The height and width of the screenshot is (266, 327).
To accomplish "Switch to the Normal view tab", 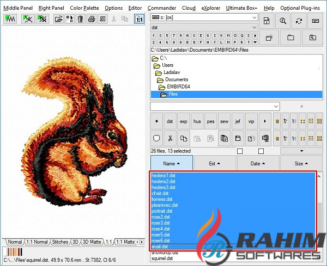I will [15, 242].
